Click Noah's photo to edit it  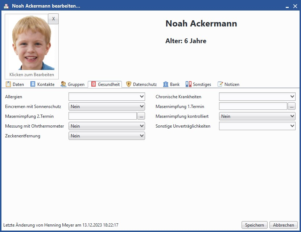[x=32, y=43]
